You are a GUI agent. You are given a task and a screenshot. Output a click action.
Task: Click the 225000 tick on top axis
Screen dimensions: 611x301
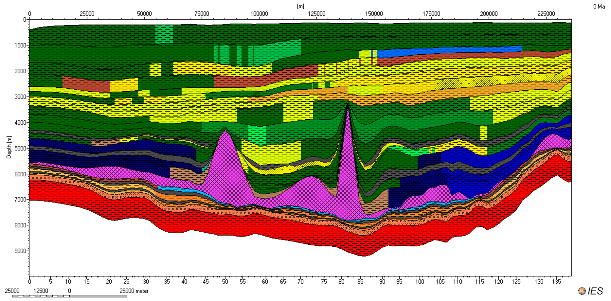click(546, 13)
